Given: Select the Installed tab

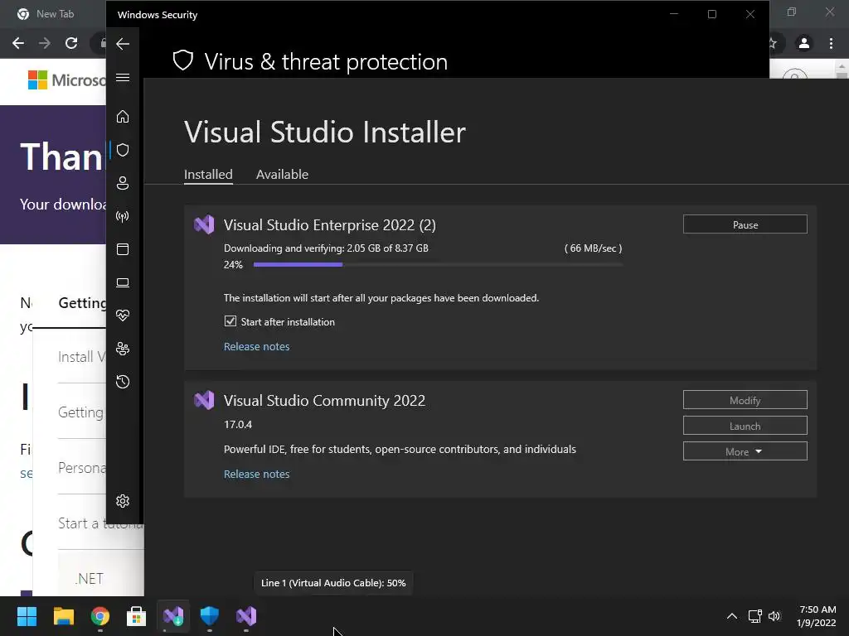Looking at the screenshot, I should (208, 174).
